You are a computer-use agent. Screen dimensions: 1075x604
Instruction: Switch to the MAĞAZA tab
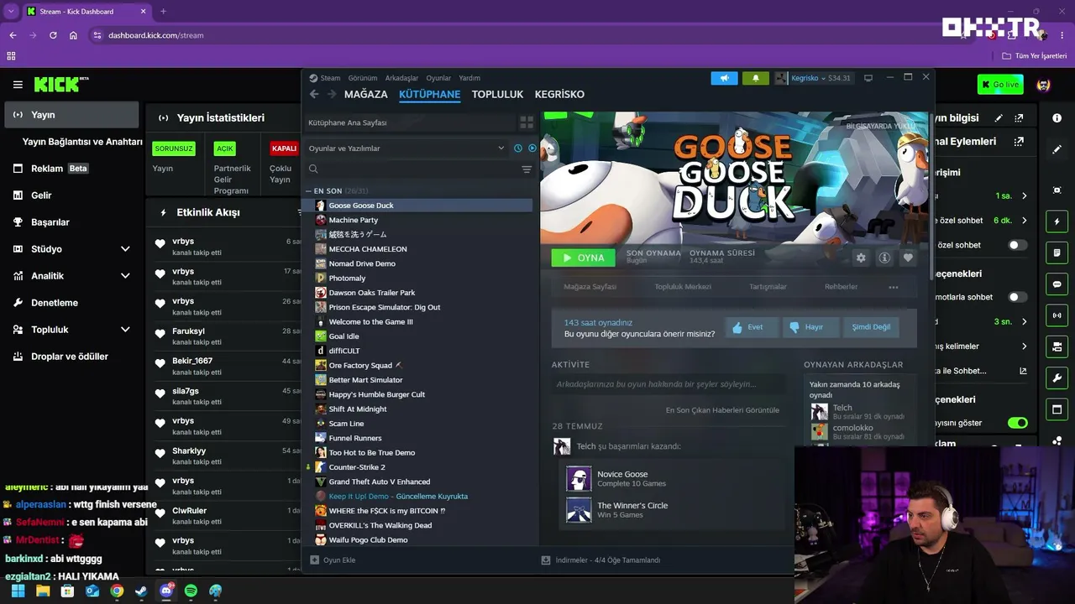pos(366,94)
